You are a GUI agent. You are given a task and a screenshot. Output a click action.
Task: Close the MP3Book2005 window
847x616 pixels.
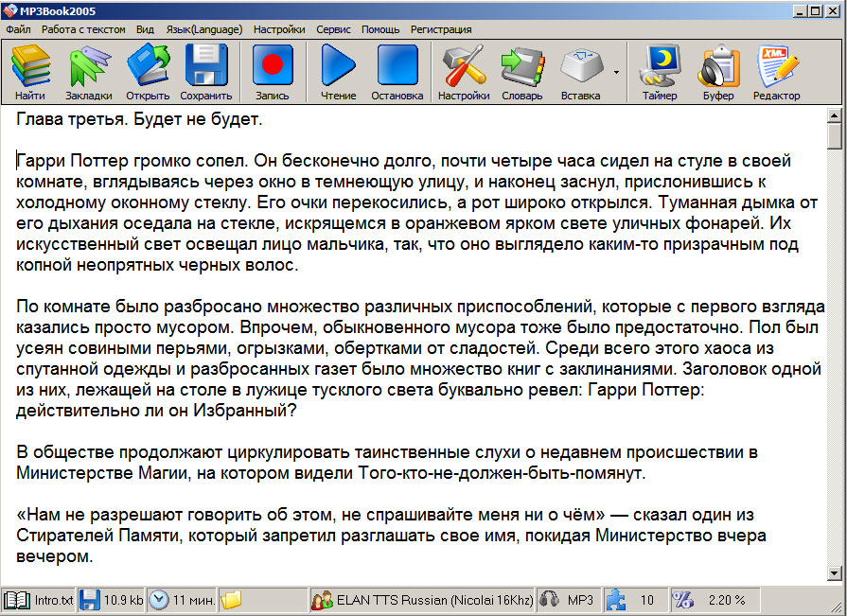(833, 10)
